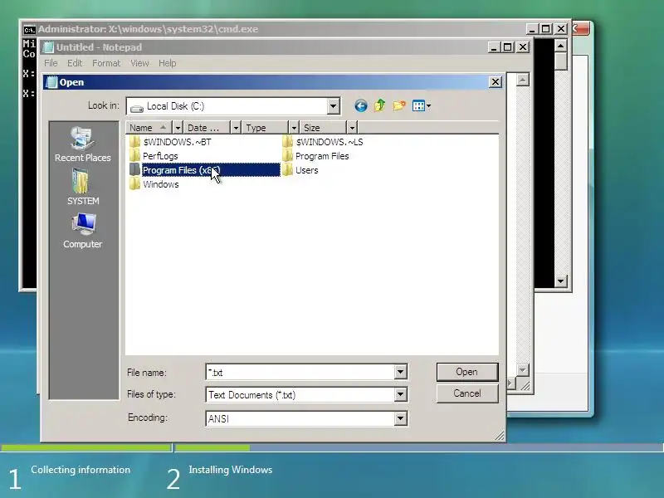Click in the File name text field
664x498 pixels.
point(300,372)
